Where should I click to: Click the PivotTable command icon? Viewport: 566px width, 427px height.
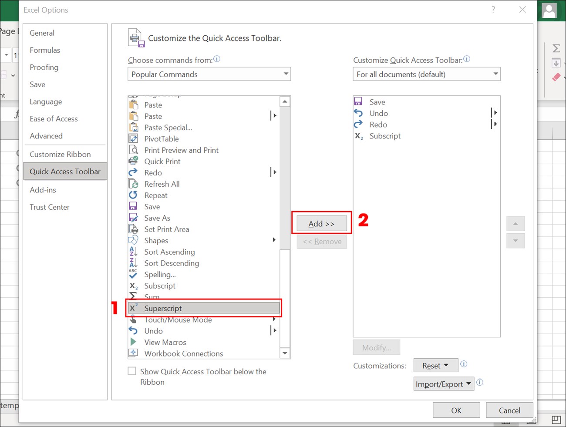click(x=133, y=139)
